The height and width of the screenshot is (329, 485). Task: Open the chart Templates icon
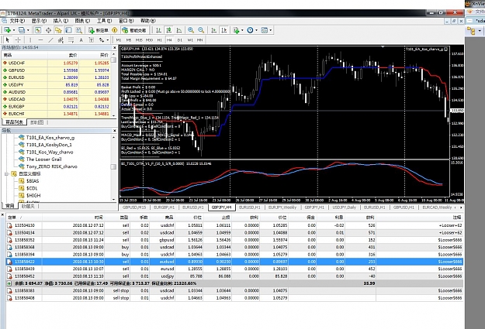[x=264, y=30]
